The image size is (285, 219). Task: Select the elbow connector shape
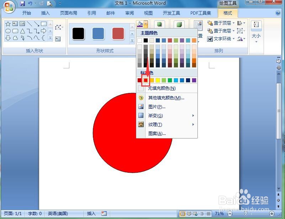[x=30, y=31]
